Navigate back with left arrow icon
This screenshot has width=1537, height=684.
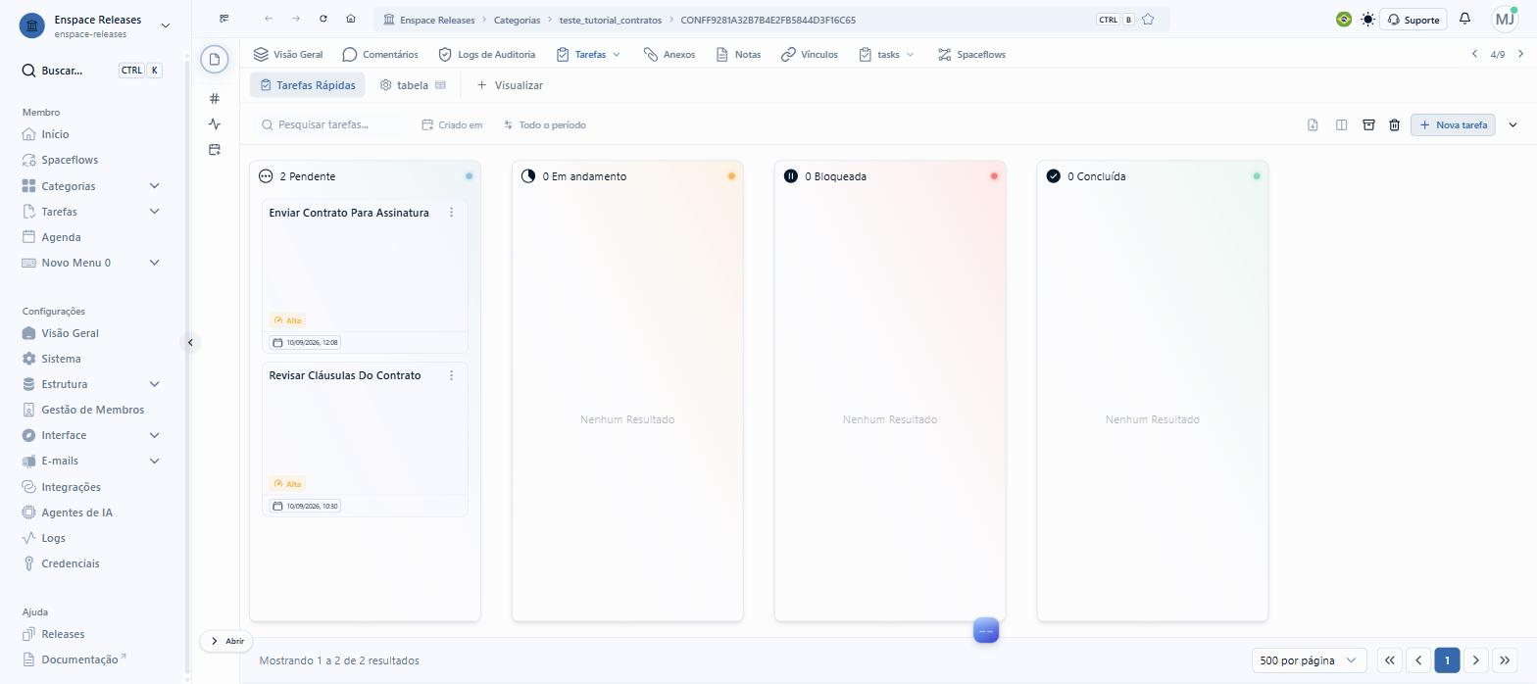(269, 19)
